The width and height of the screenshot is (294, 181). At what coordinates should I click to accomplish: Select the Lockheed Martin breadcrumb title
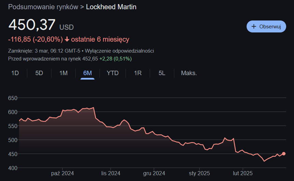point(111,7)
